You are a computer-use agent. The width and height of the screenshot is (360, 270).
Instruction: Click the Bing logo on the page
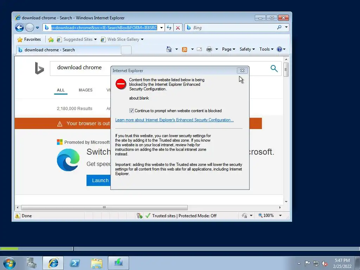(x=39, y=68)
